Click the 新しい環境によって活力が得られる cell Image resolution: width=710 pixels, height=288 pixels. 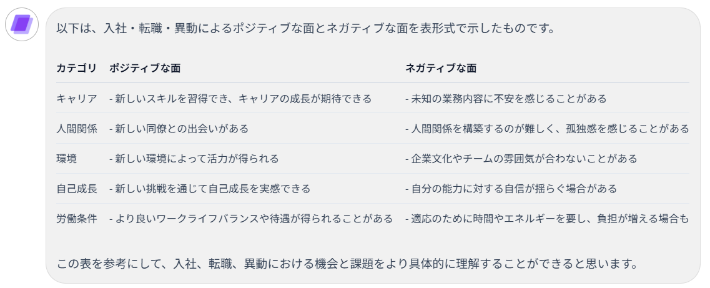point(194,159)
